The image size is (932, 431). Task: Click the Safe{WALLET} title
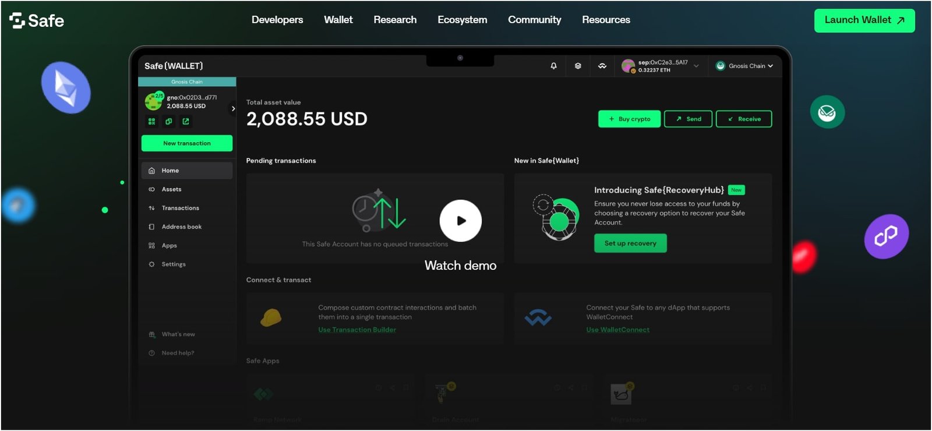pyautogui.click(x=174, y=66)
